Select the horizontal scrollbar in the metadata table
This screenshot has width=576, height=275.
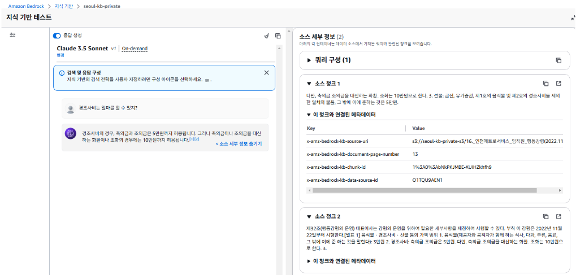coord(425,190)
